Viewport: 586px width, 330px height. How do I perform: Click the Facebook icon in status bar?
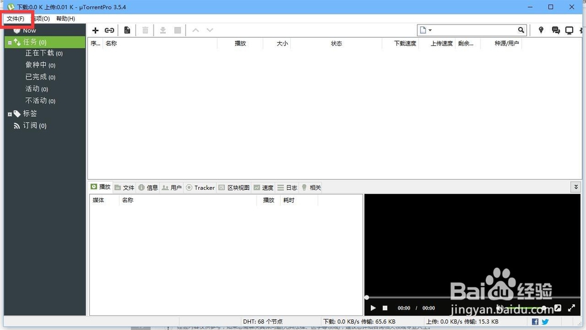(x=535, y=322)
